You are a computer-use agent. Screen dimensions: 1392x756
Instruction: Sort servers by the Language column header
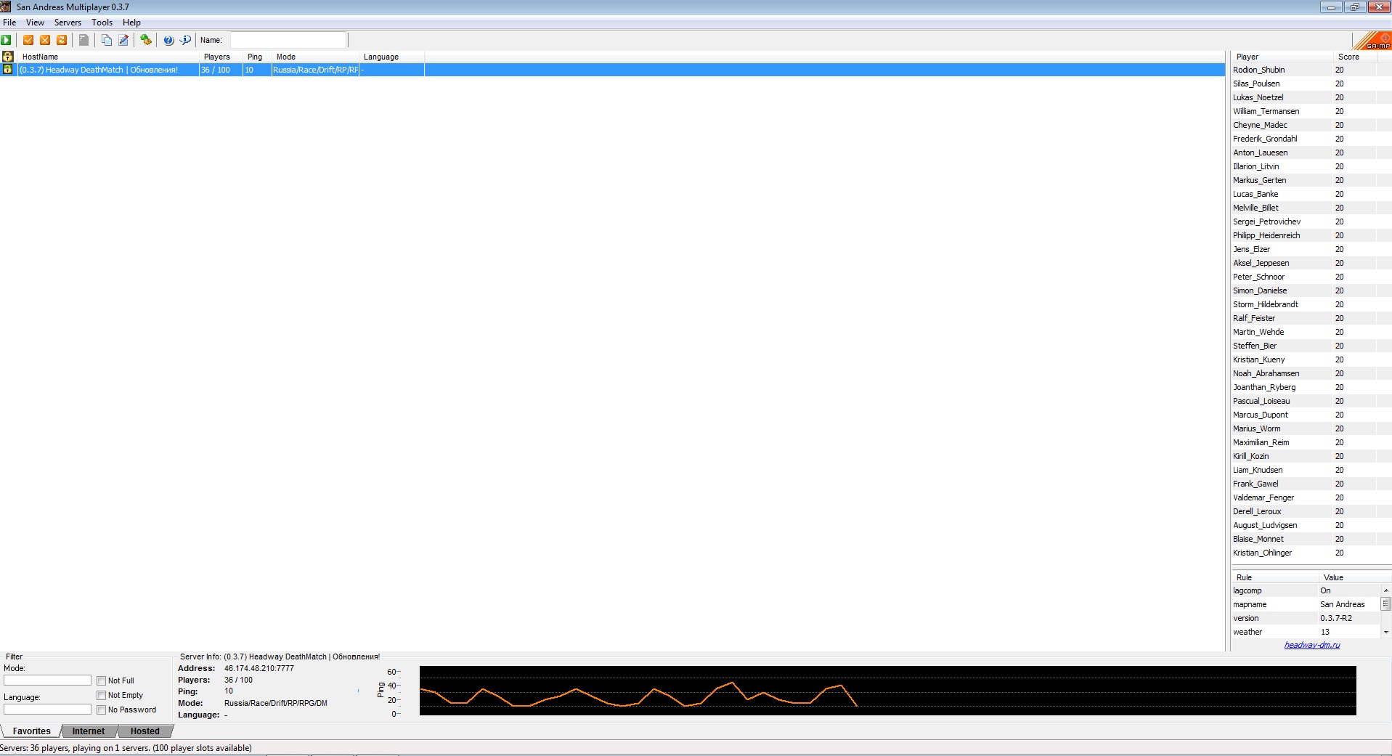pyautogui.click(x=392, y=57)
